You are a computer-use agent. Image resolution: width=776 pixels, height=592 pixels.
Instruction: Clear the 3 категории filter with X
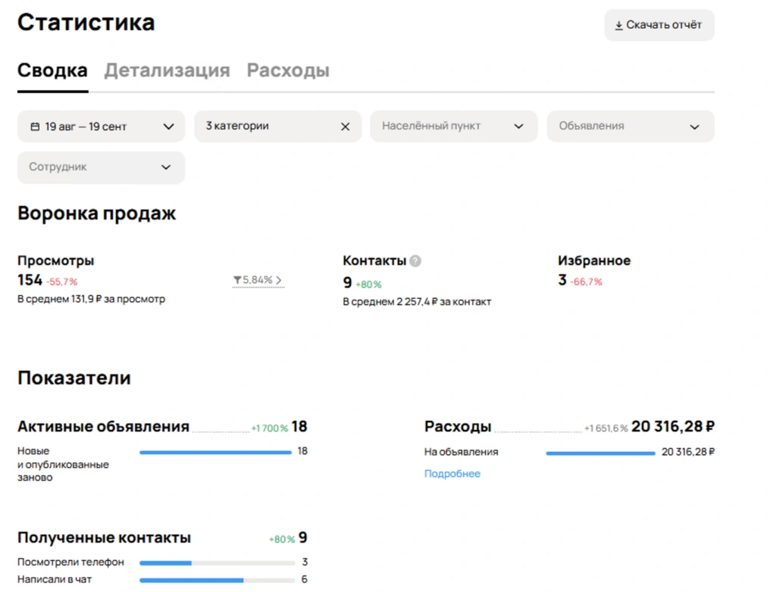(345, 126)
